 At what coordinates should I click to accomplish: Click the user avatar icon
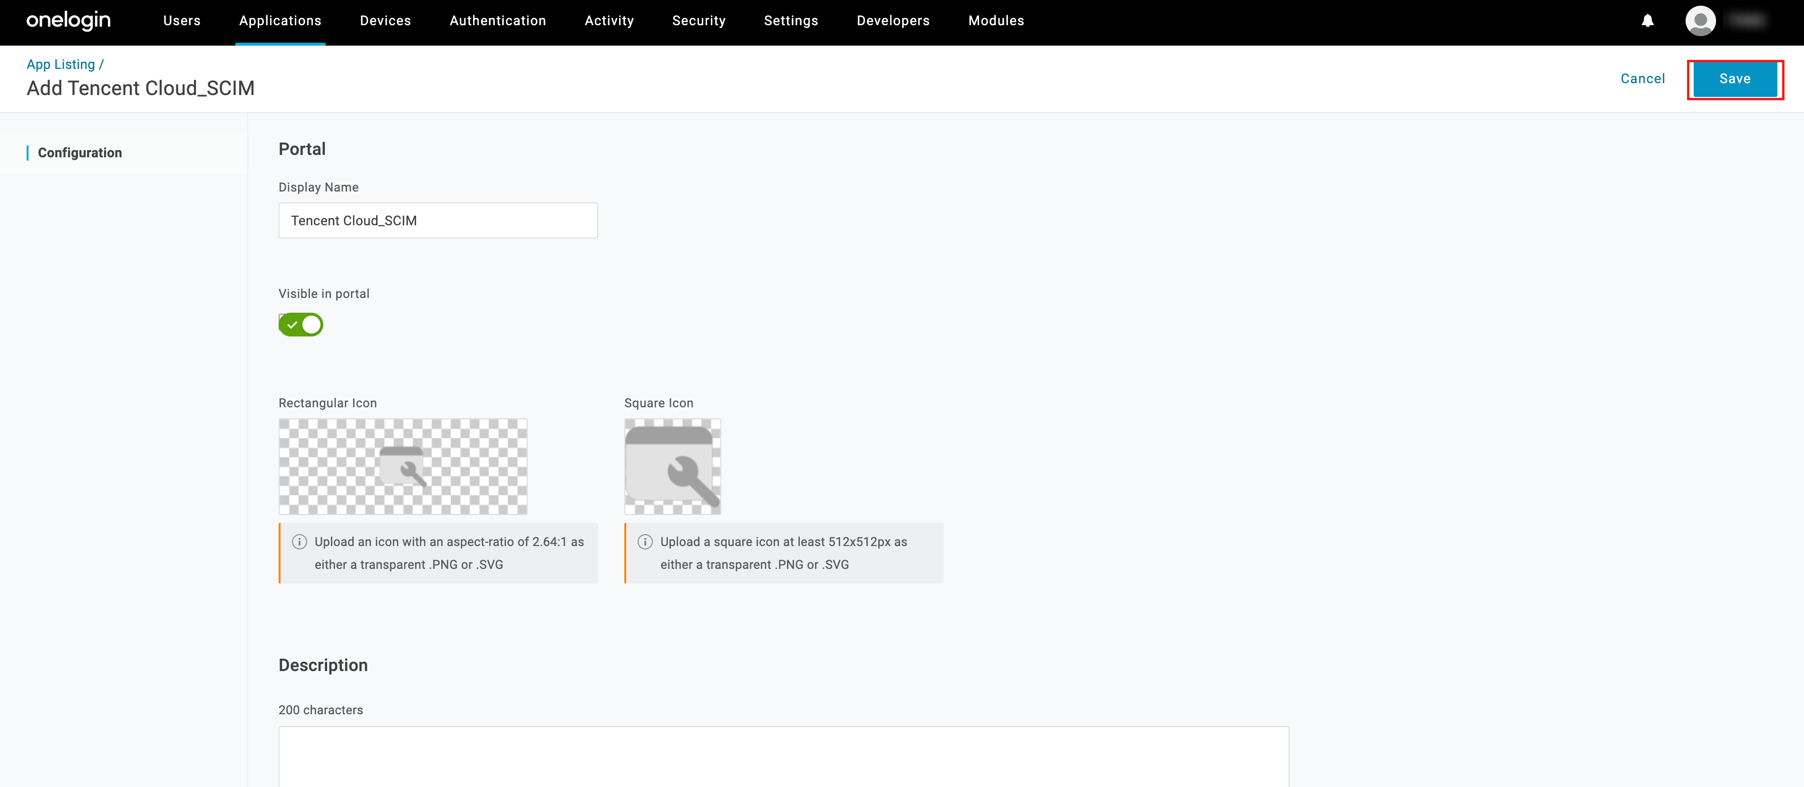(1700, 21)
